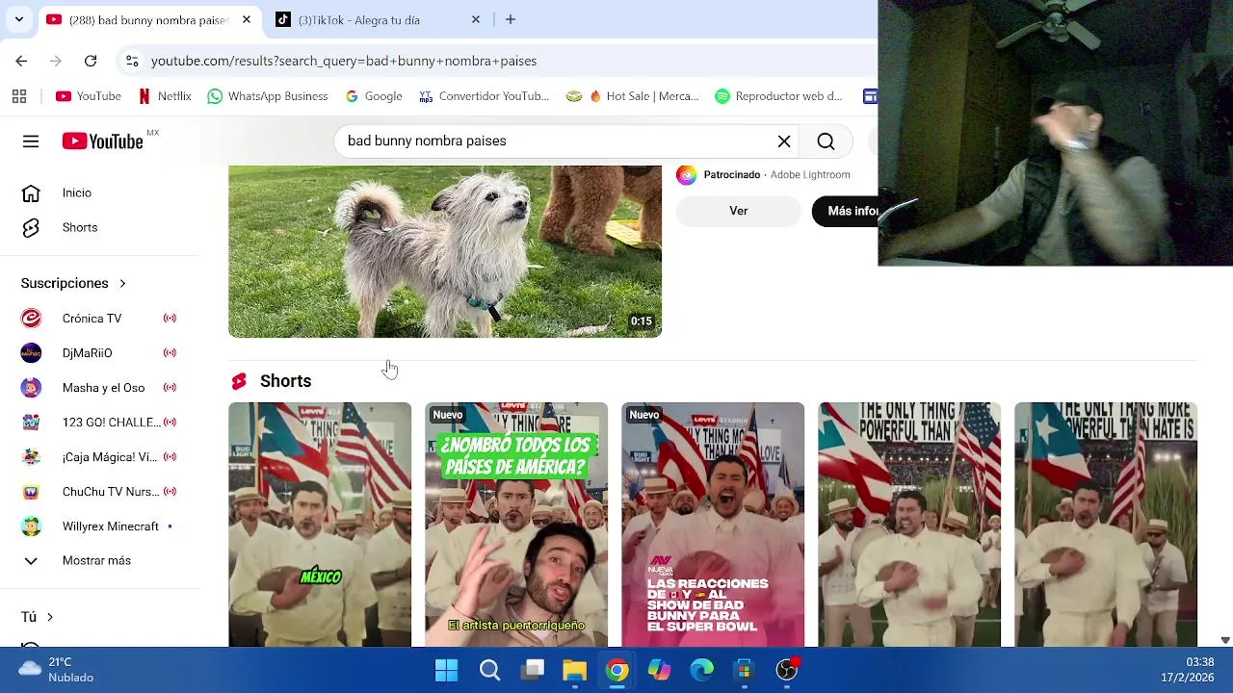
Task: Click the browser address bar URL
Action: point(344,61)
